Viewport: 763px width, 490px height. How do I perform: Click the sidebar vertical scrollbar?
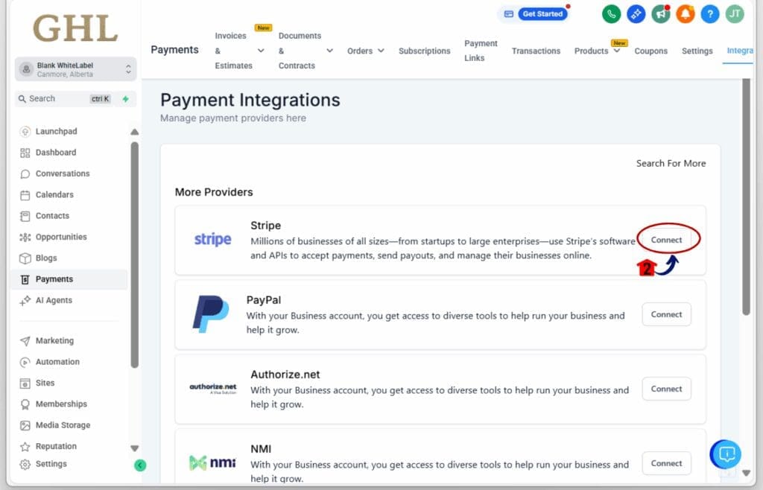pyautogui.click(x=135, y=255)
